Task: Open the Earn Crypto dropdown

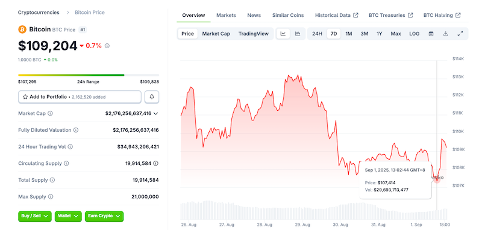Action: point(104,216)
